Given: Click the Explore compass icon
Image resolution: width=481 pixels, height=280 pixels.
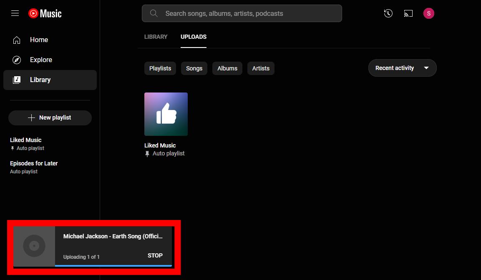Looking at the screenshot, I should tap(17, 60).
